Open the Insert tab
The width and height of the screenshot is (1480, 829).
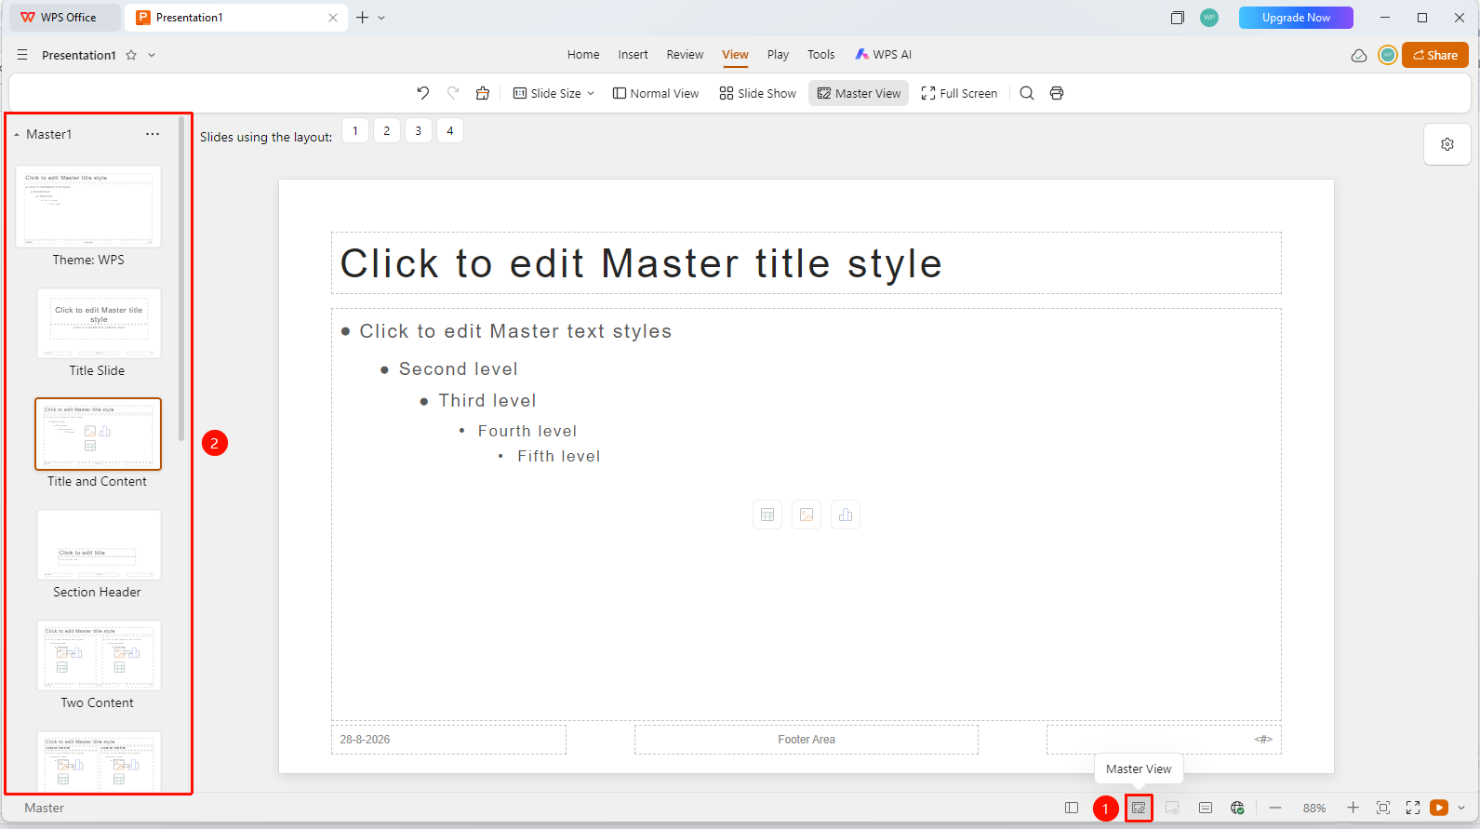click(633, 55)
